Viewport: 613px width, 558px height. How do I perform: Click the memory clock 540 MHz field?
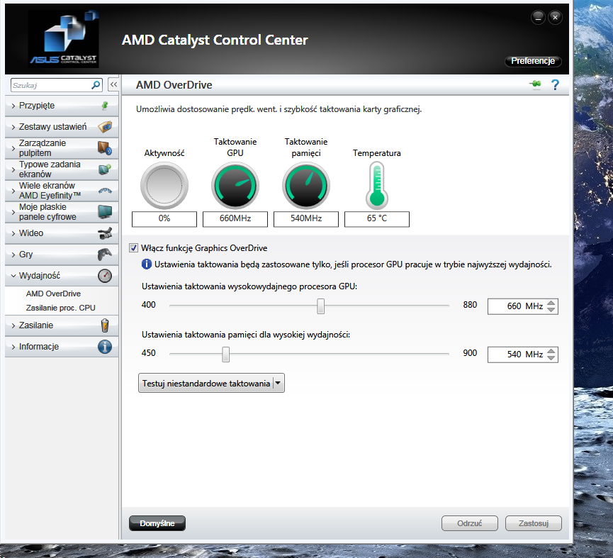(x=517, y=355)
